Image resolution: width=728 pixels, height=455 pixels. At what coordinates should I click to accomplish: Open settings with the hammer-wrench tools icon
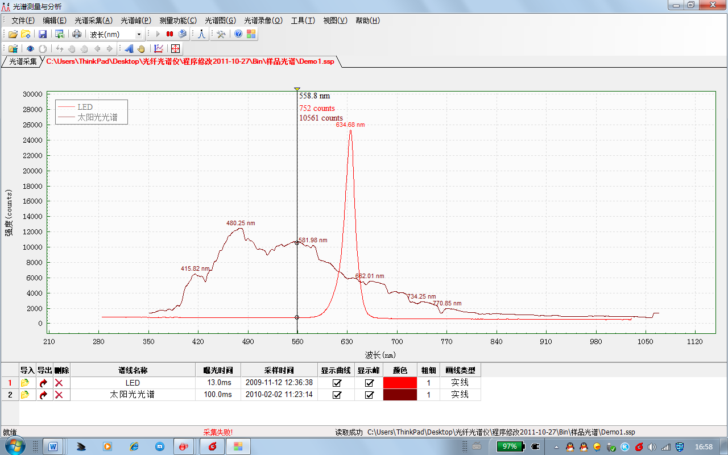tap(221, 34)
